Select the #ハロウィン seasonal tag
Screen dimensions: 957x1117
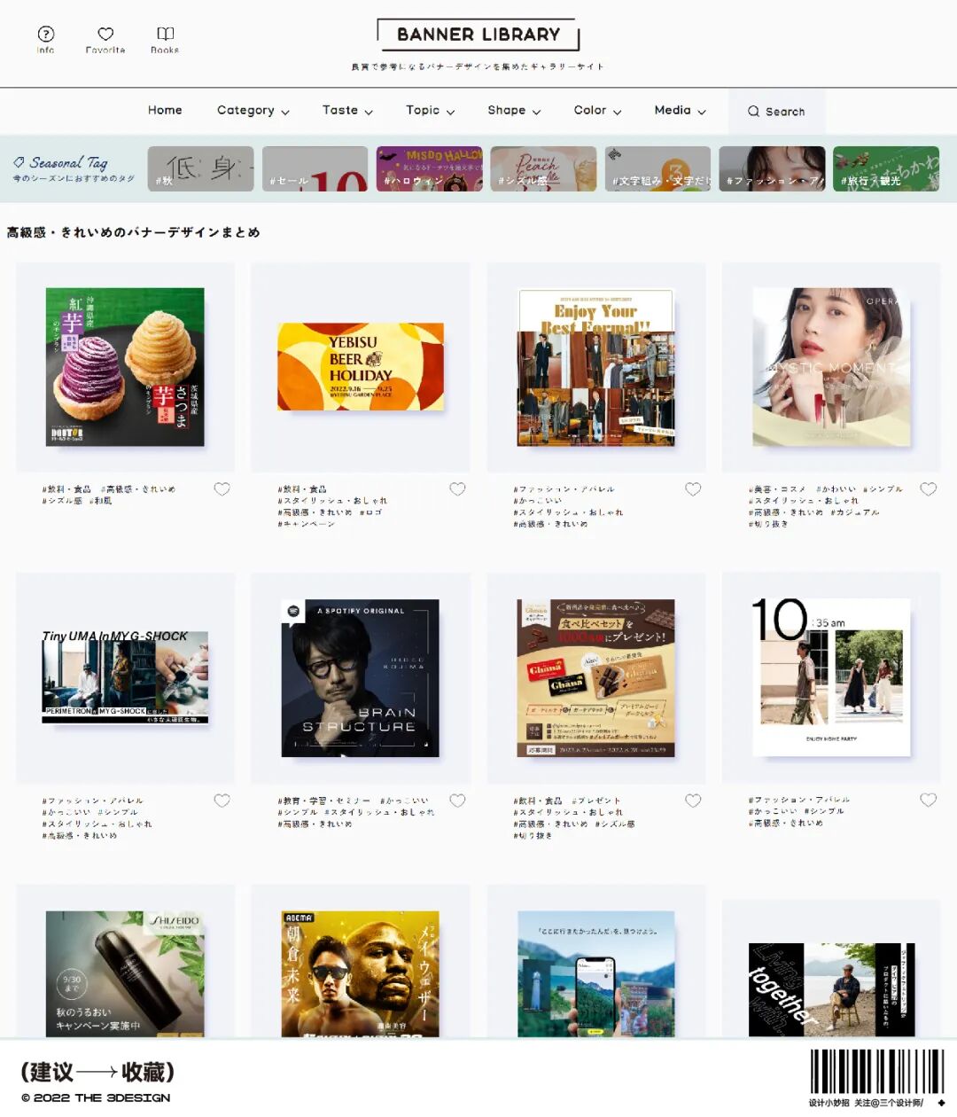pos(429,168)
